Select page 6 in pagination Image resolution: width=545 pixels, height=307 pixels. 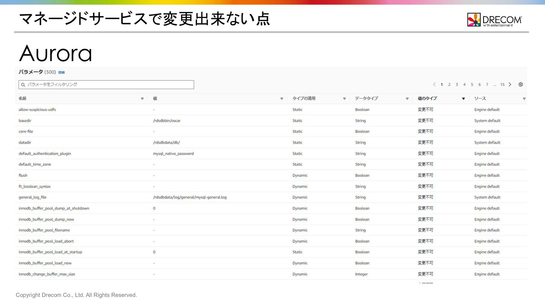(479, 84)
